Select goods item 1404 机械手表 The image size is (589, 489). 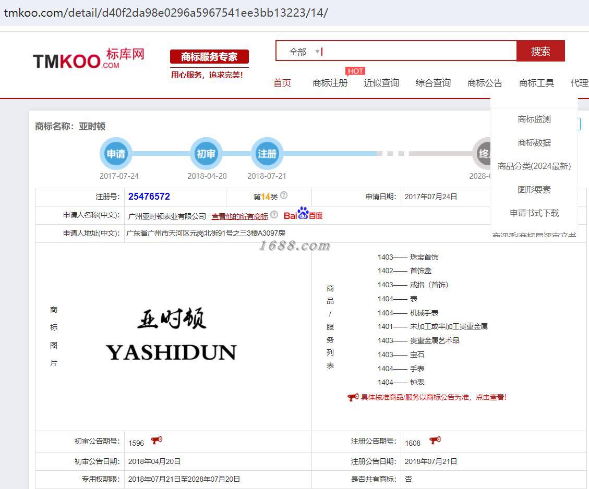pyautogui.click(x=408, y=313)
